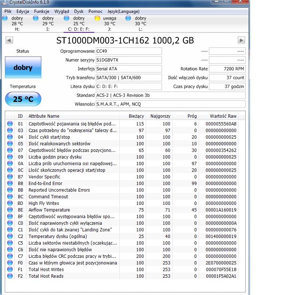The image size is (282, 295).
Task: Open the Pomoc menu
Action: coord(95,11)
